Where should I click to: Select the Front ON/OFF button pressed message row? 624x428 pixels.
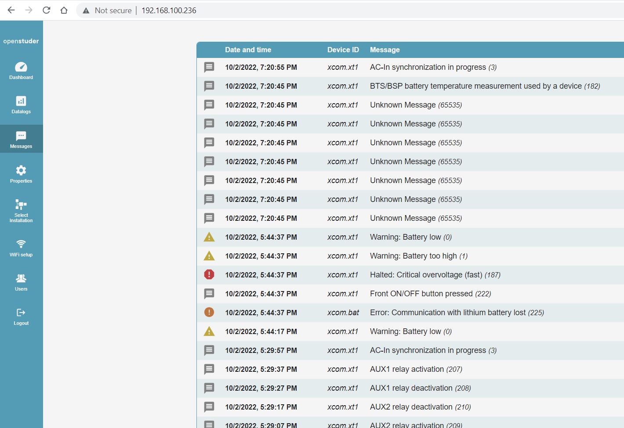pyautogui.click(x=421, y=294)
